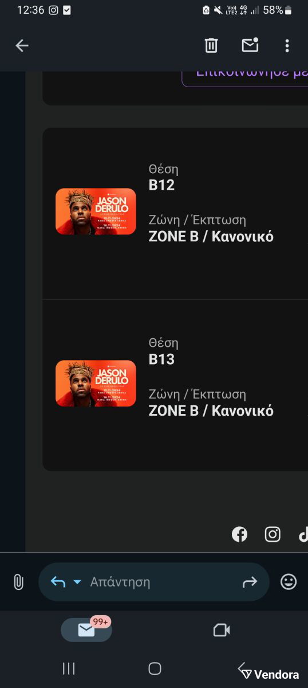308x688 pixels.
Task: Tap the back arrow in the header
Action: (x=22, y=46)
